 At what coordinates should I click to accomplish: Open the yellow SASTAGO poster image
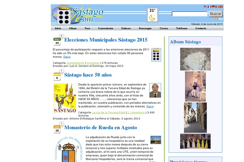click(x=65, y=98)
